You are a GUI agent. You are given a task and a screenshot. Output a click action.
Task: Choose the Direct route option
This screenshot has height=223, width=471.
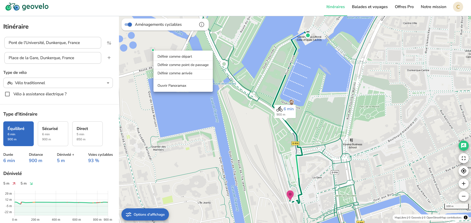click(x=87, y=134)
